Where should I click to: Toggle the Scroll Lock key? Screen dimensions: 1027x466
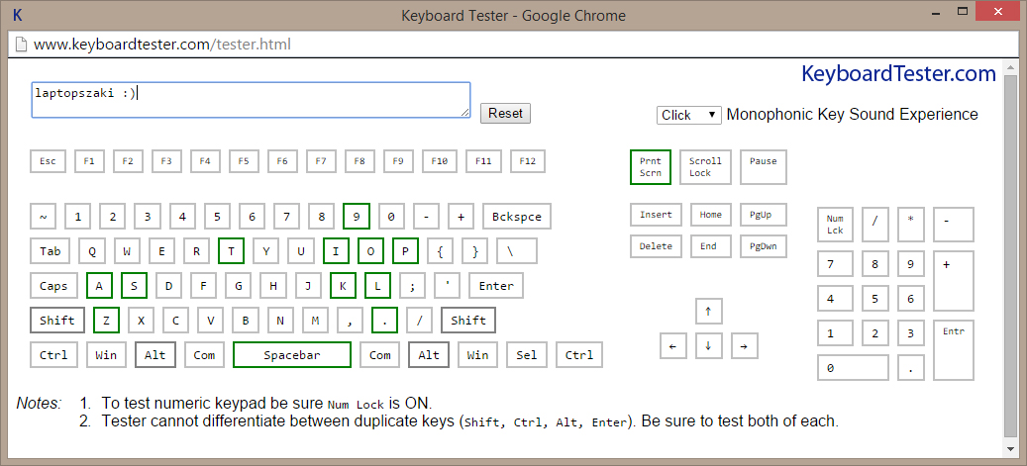click(706, 166)
